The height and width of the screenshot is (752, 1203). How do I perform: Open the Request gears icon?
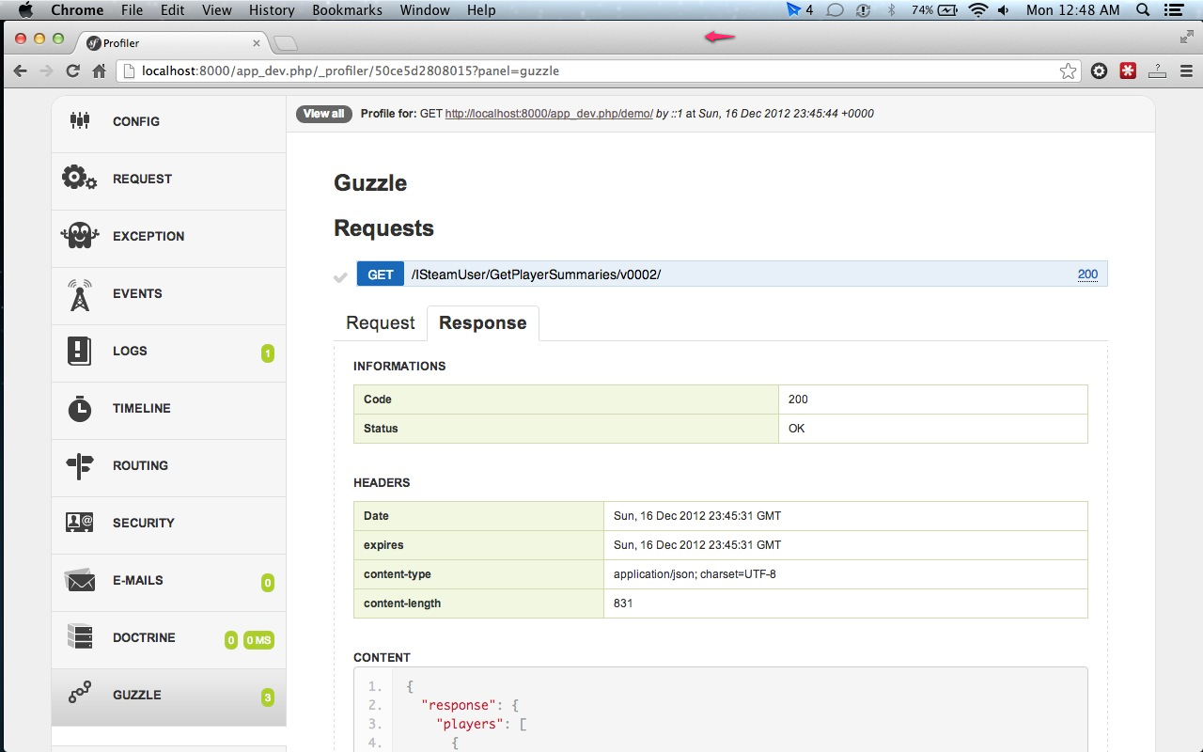click(80, 178)
